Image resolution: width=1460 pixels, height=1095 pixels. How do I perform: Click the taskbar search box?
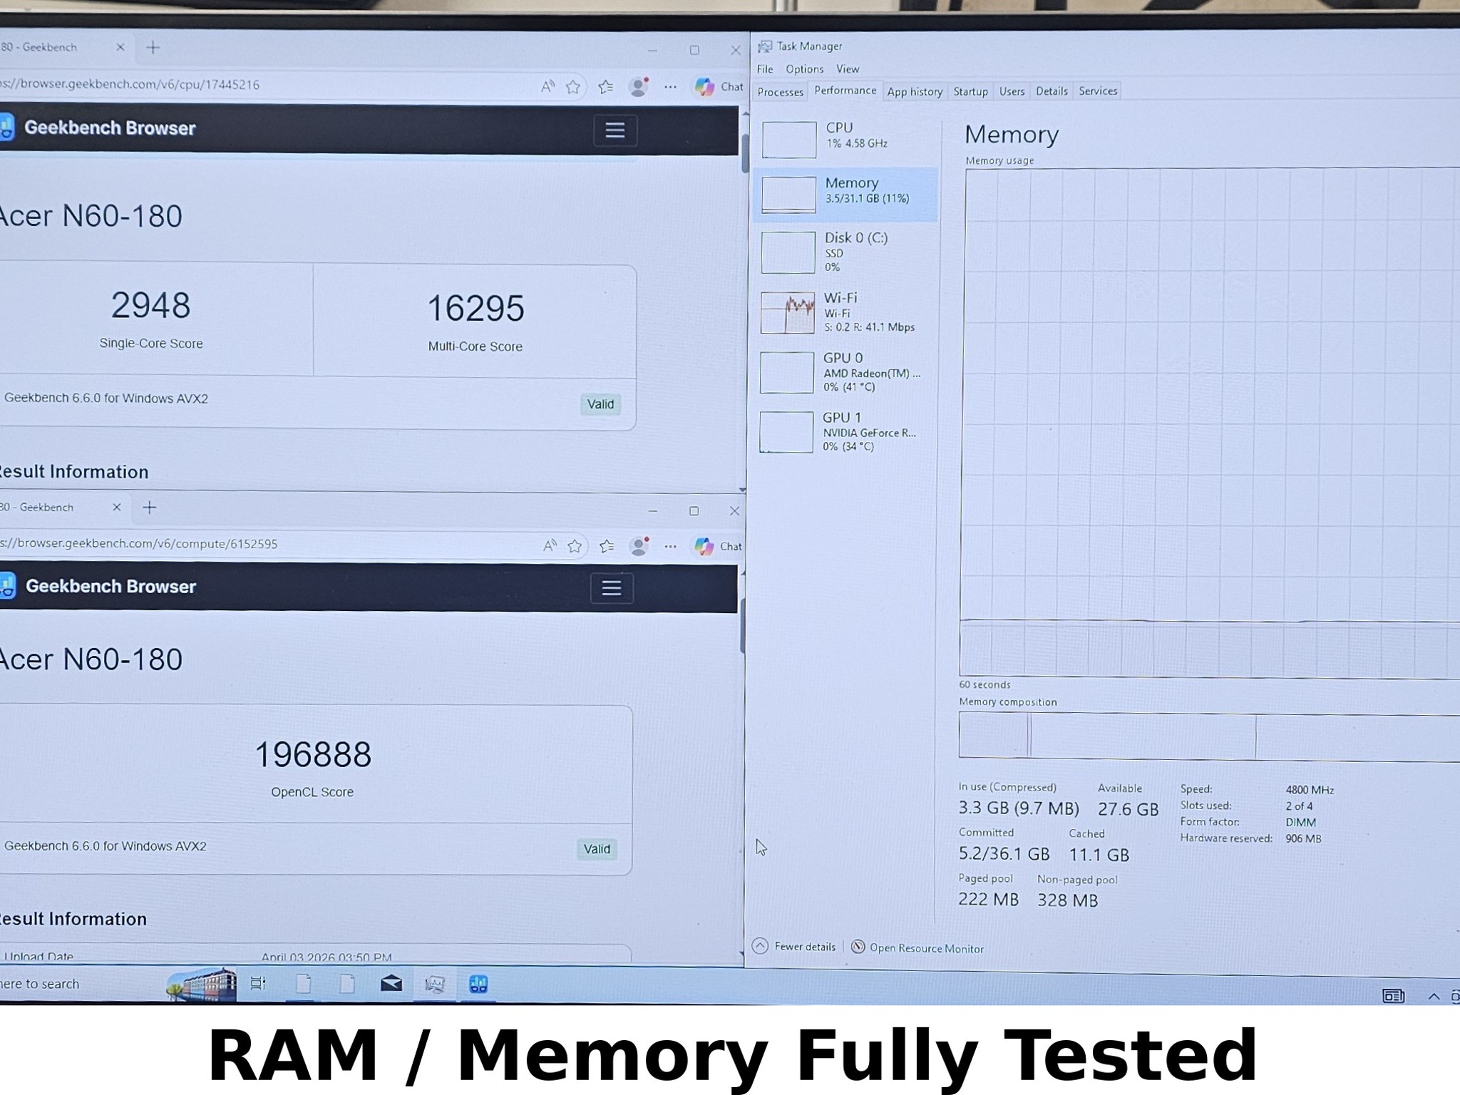(82, 984)
